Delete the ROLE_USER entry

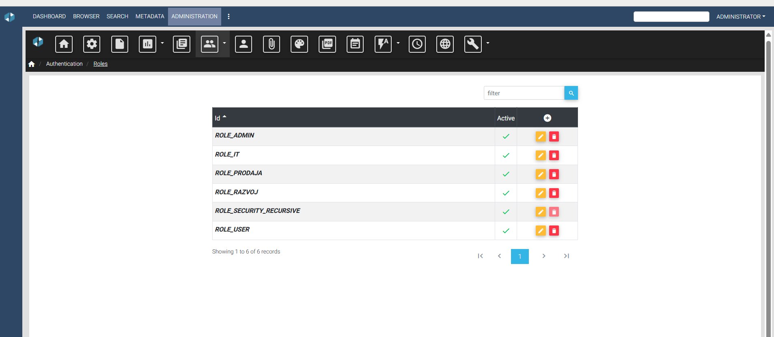[554, 231]
